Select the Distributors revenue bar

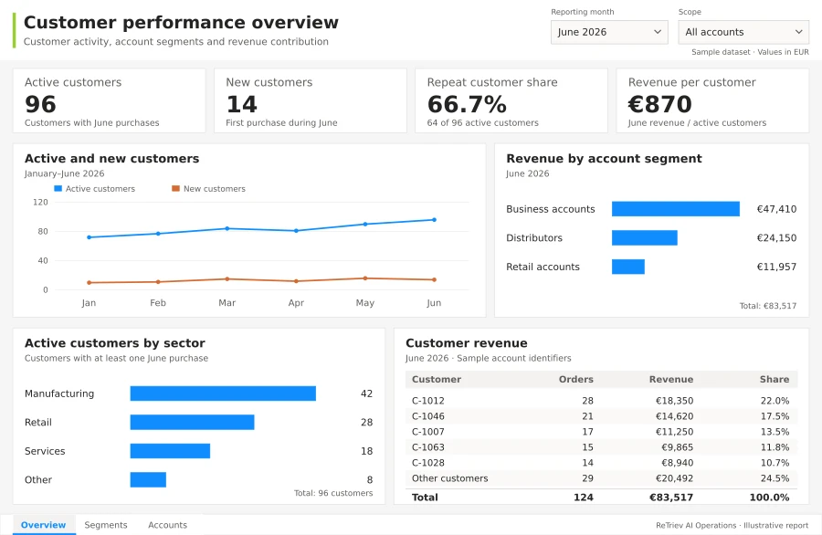click(644, 237)
